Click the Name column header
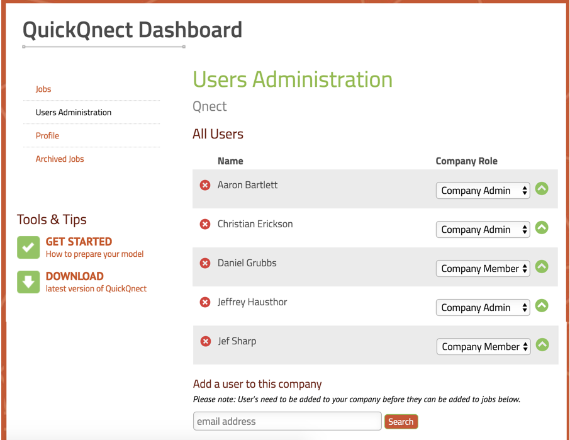This screenshot has height=440, width=570. [x=230, y=161]
